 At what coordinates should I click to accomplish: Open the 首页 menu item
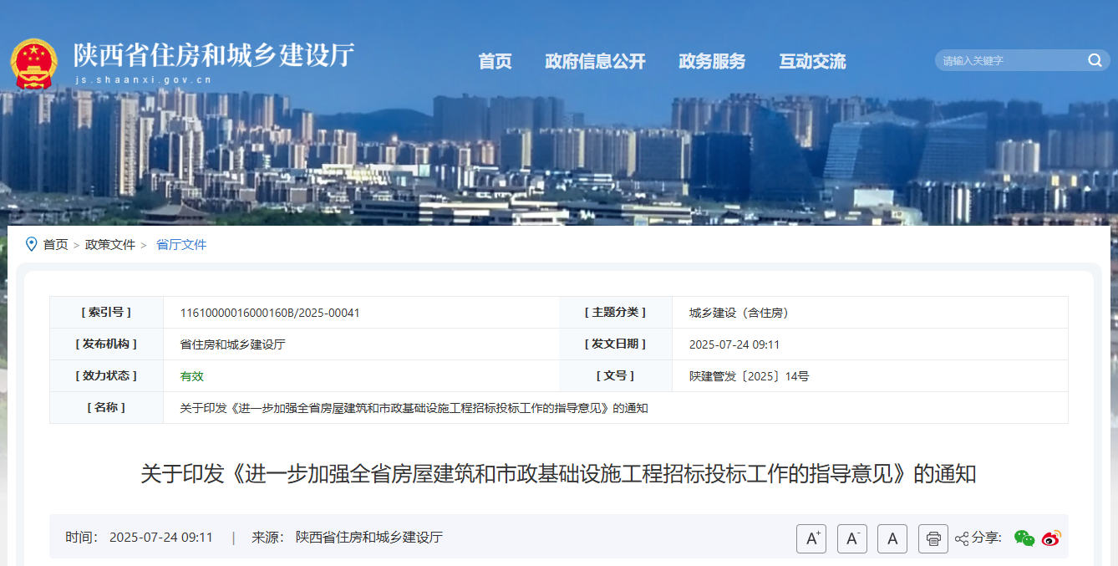(495, 61)
